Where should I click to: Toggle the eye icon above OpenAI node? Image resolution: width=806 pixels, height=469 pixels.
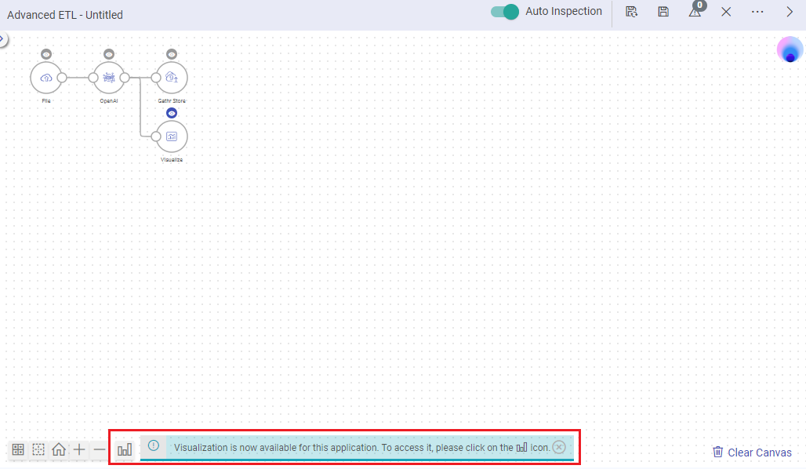click(109, 54)
